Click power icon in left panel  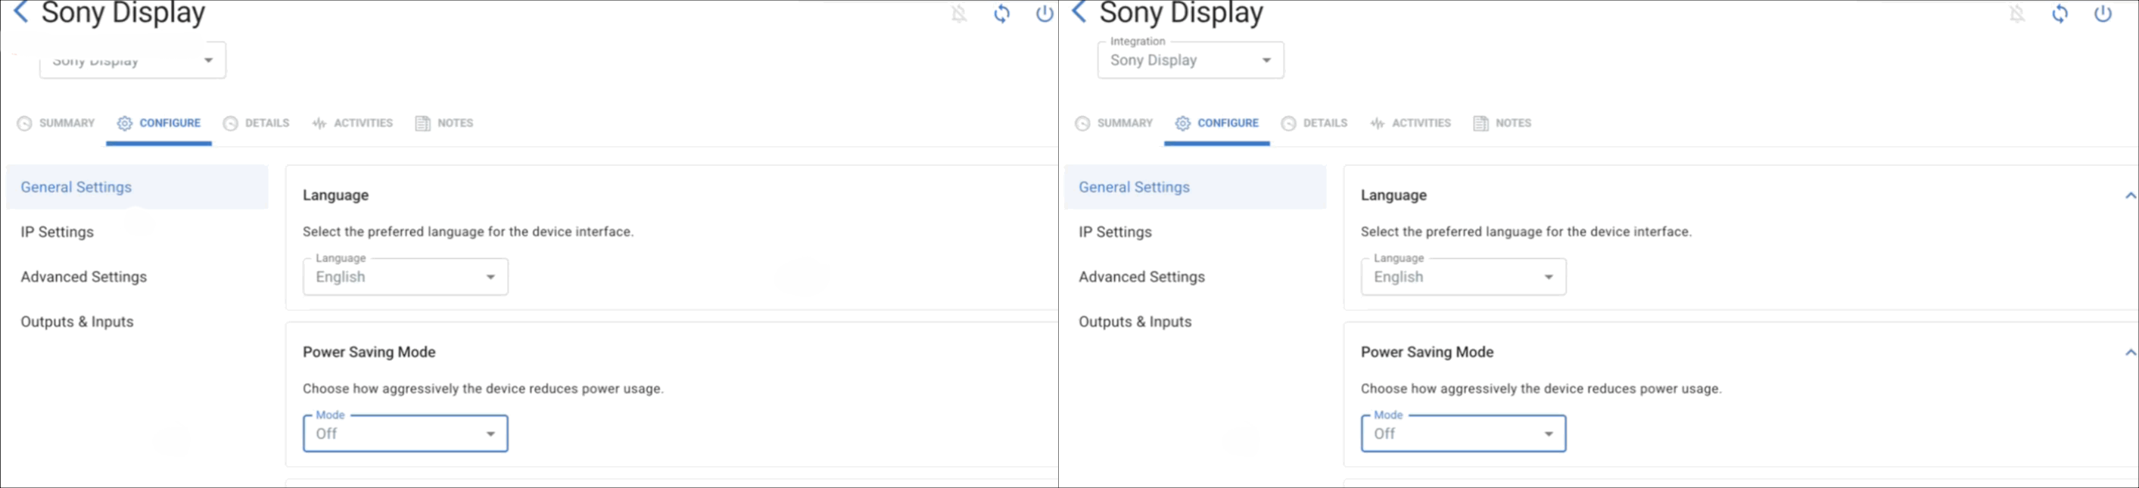(1045, 14)
